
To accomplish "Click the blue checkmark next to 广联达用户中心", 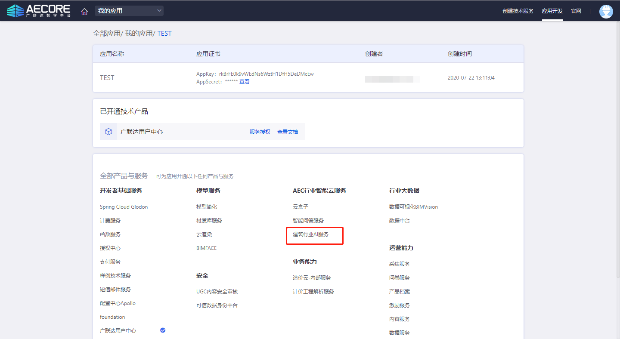I will pos(163,330).
